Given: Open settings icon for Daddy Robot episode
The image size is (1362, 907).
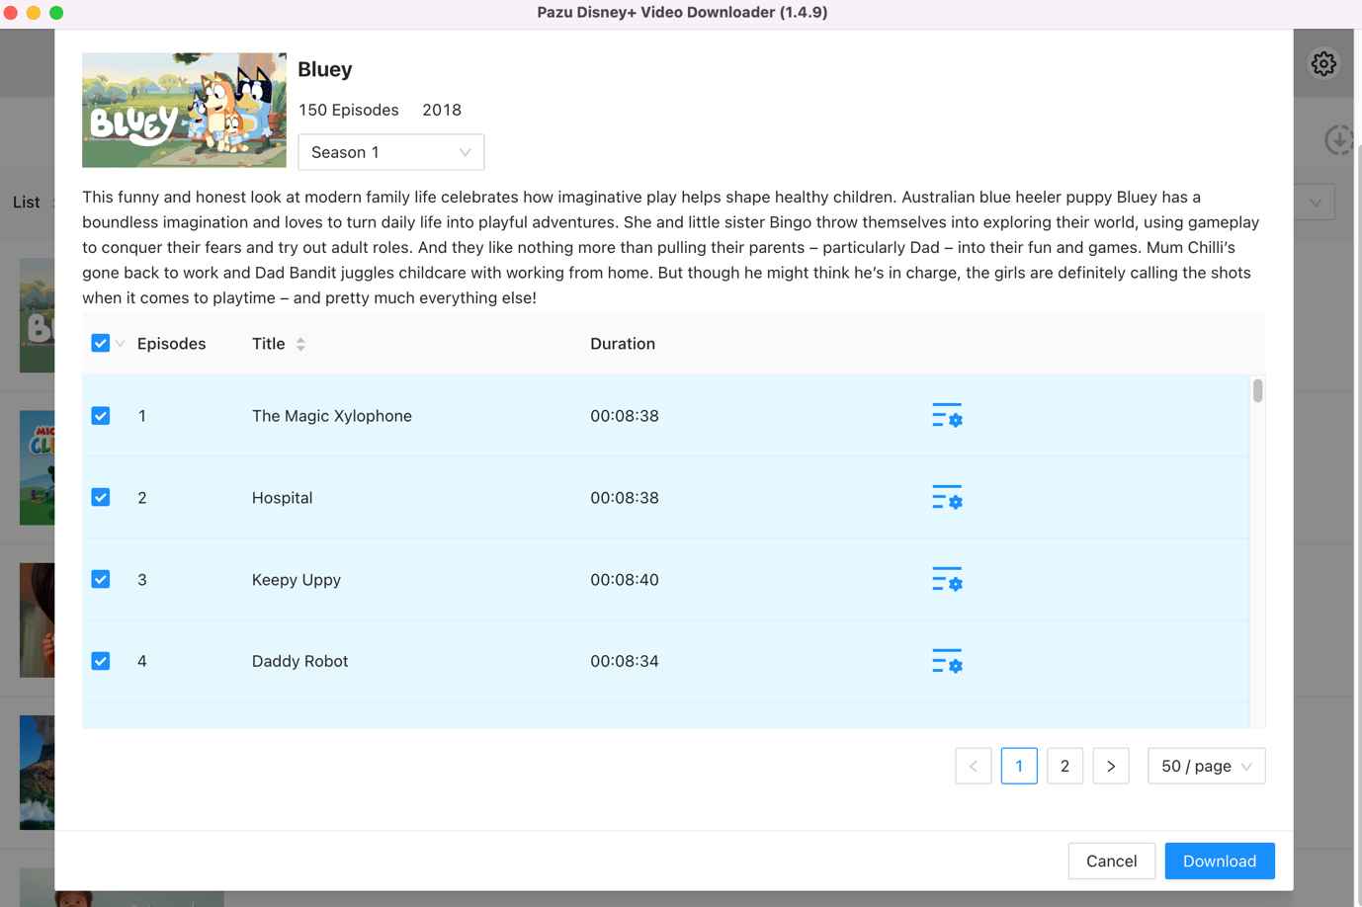Looking at the screenshot, I should click(x=946, y=662).
